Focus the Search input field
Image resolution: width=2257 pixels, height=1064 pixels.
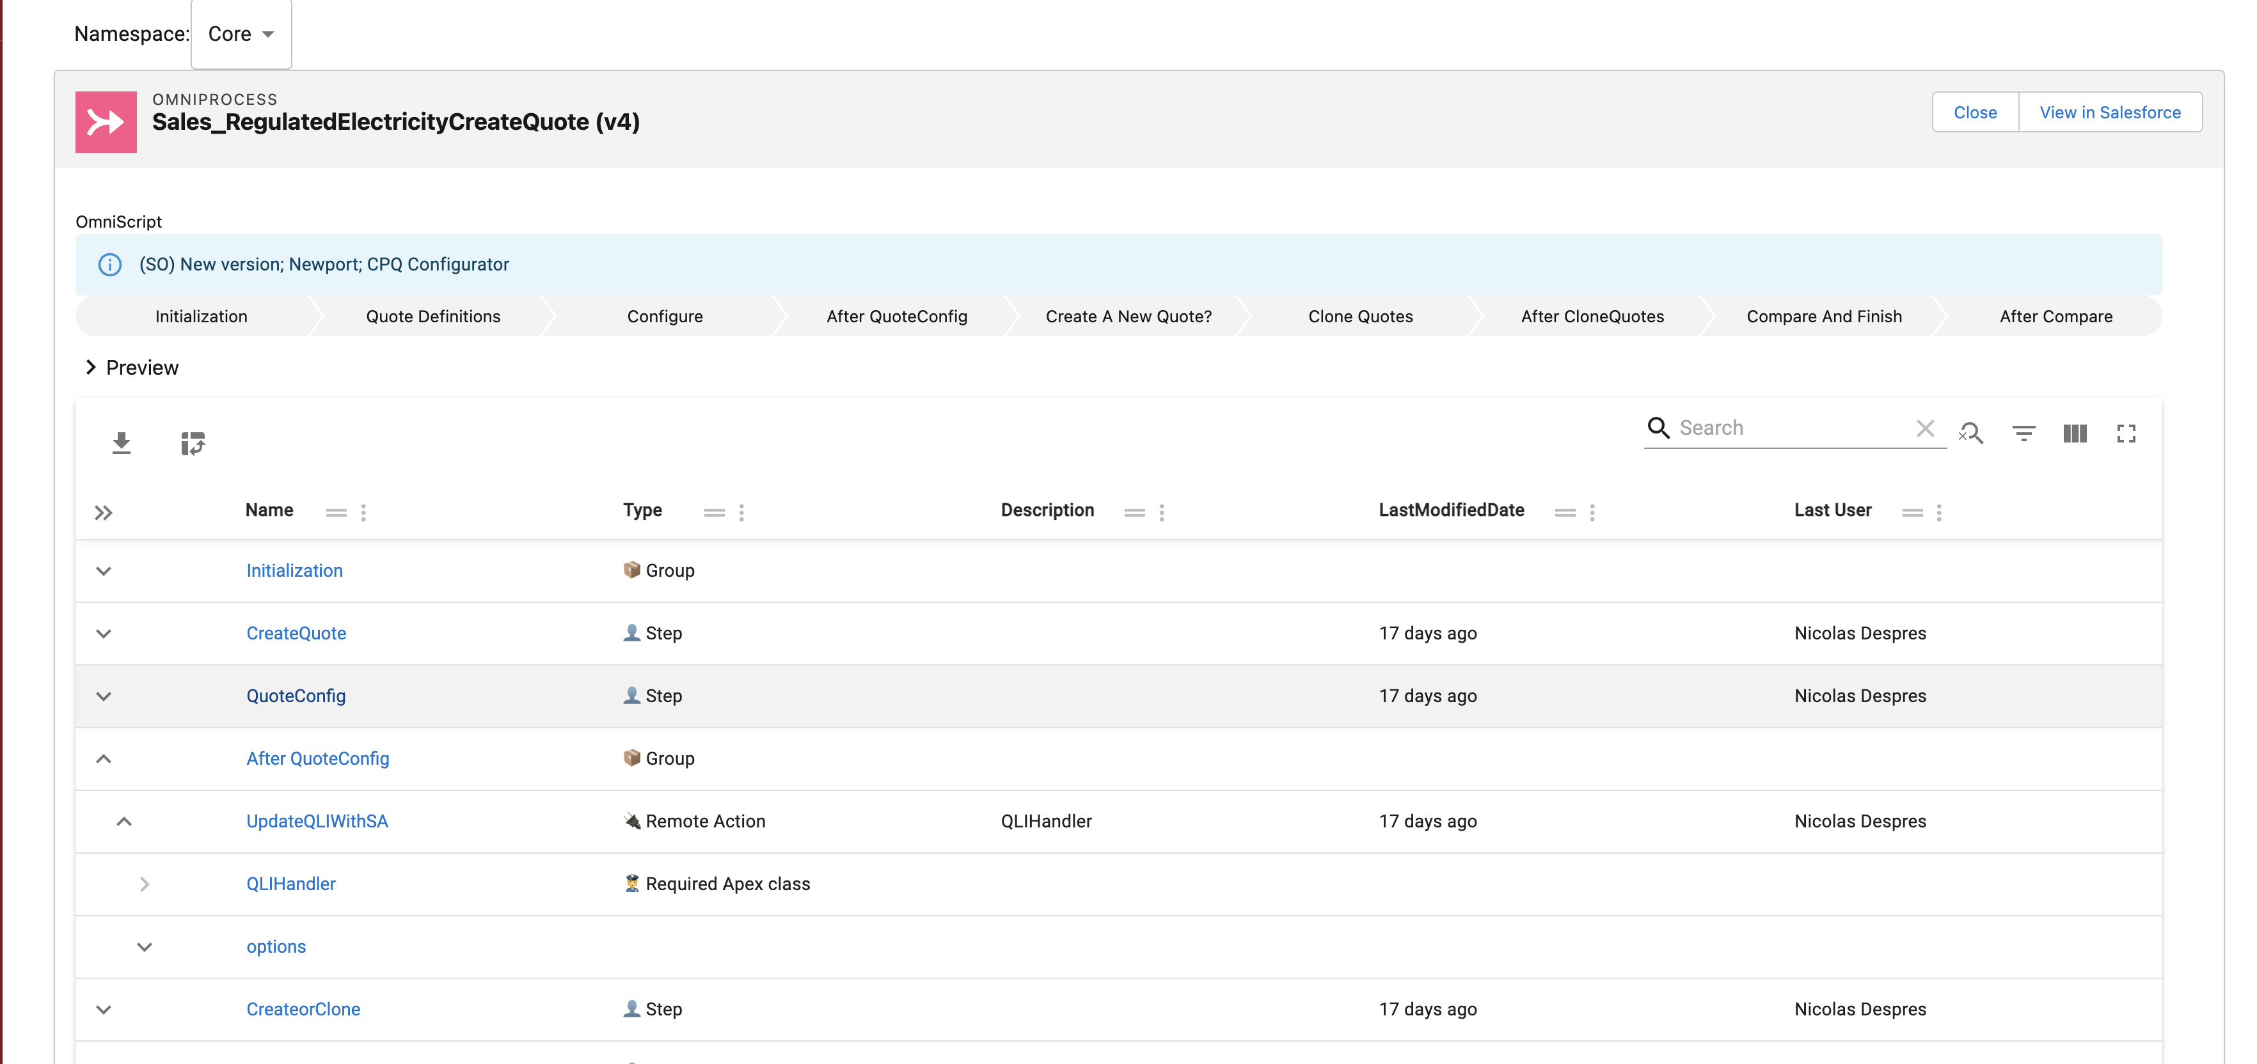[1791, 428]
